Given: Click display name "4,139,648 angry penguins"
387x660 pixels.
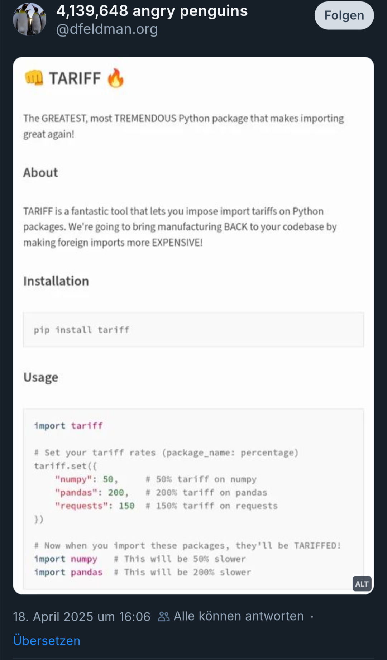Looking at the screenshot, I should pyautogui.click(x=152, y=11).
